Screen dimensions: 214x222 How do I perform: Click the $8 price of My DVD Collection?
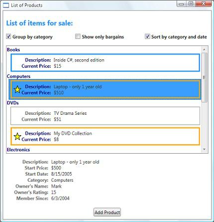[56, 139]
